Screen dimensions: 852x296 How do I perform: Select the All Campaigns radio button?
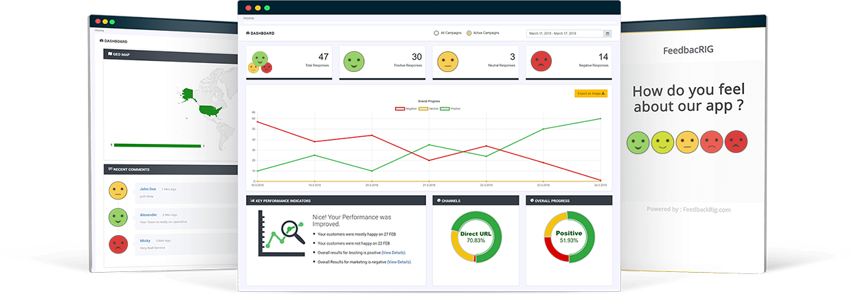pyautogui.click(x=436, y=33)
